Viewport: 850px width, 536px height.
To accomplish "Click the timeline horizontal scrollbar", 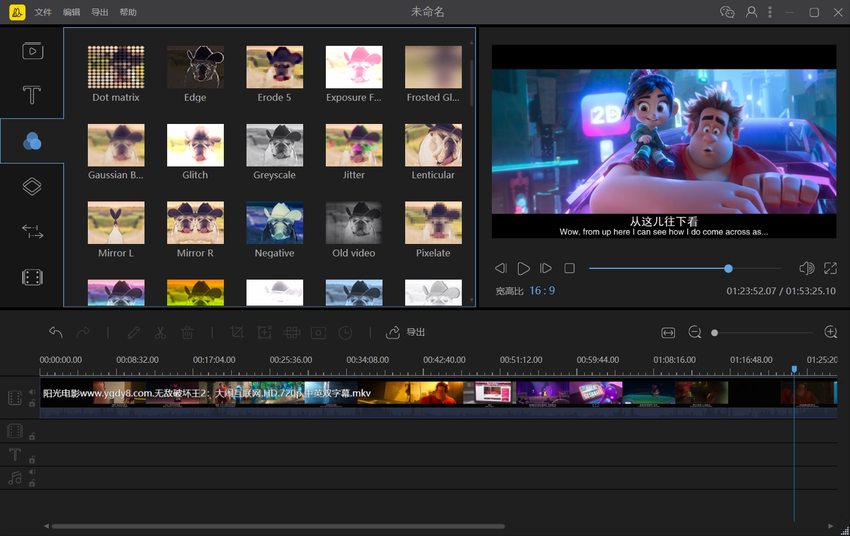I will click(x=278, y=526).
